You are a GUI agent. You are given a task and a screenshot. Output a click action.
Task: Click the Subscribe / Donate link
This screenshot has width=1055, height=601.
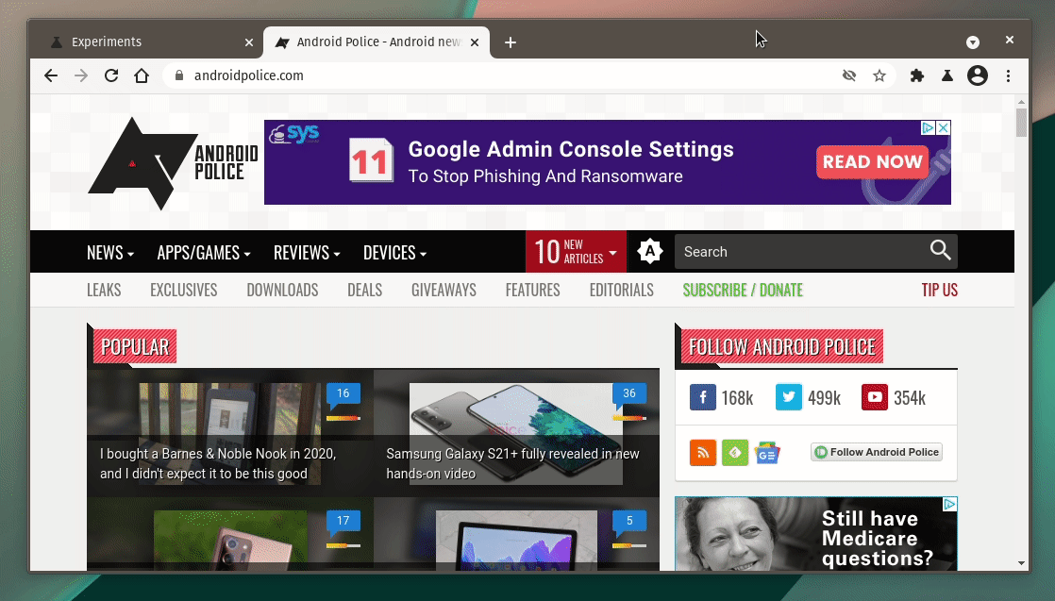pos(743,290)
